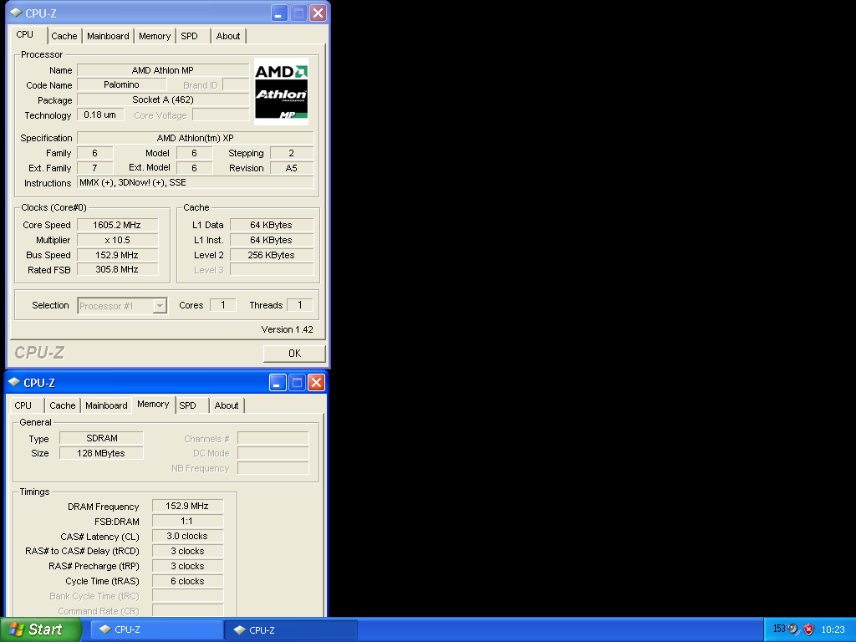Click the tRAS value 6 clocks
Image resolution: width=856 pixels, height=642 pixels.
(x=187, y=582)
